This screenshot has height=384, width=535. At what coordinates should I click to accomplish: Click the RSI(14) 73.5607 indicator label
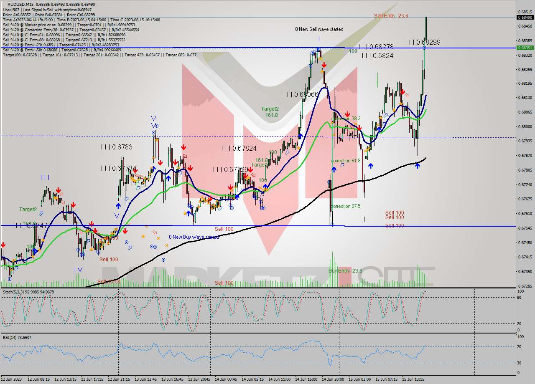17,337
